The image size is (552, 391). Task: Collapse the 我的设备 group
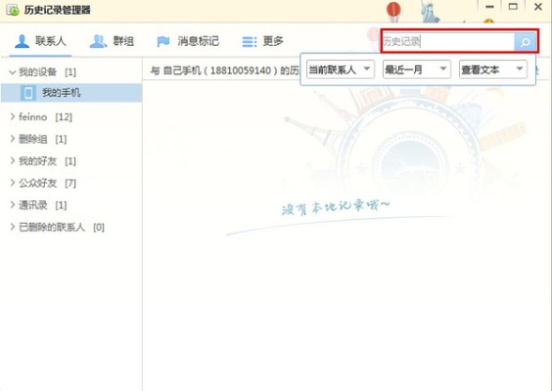pos(13,72)
